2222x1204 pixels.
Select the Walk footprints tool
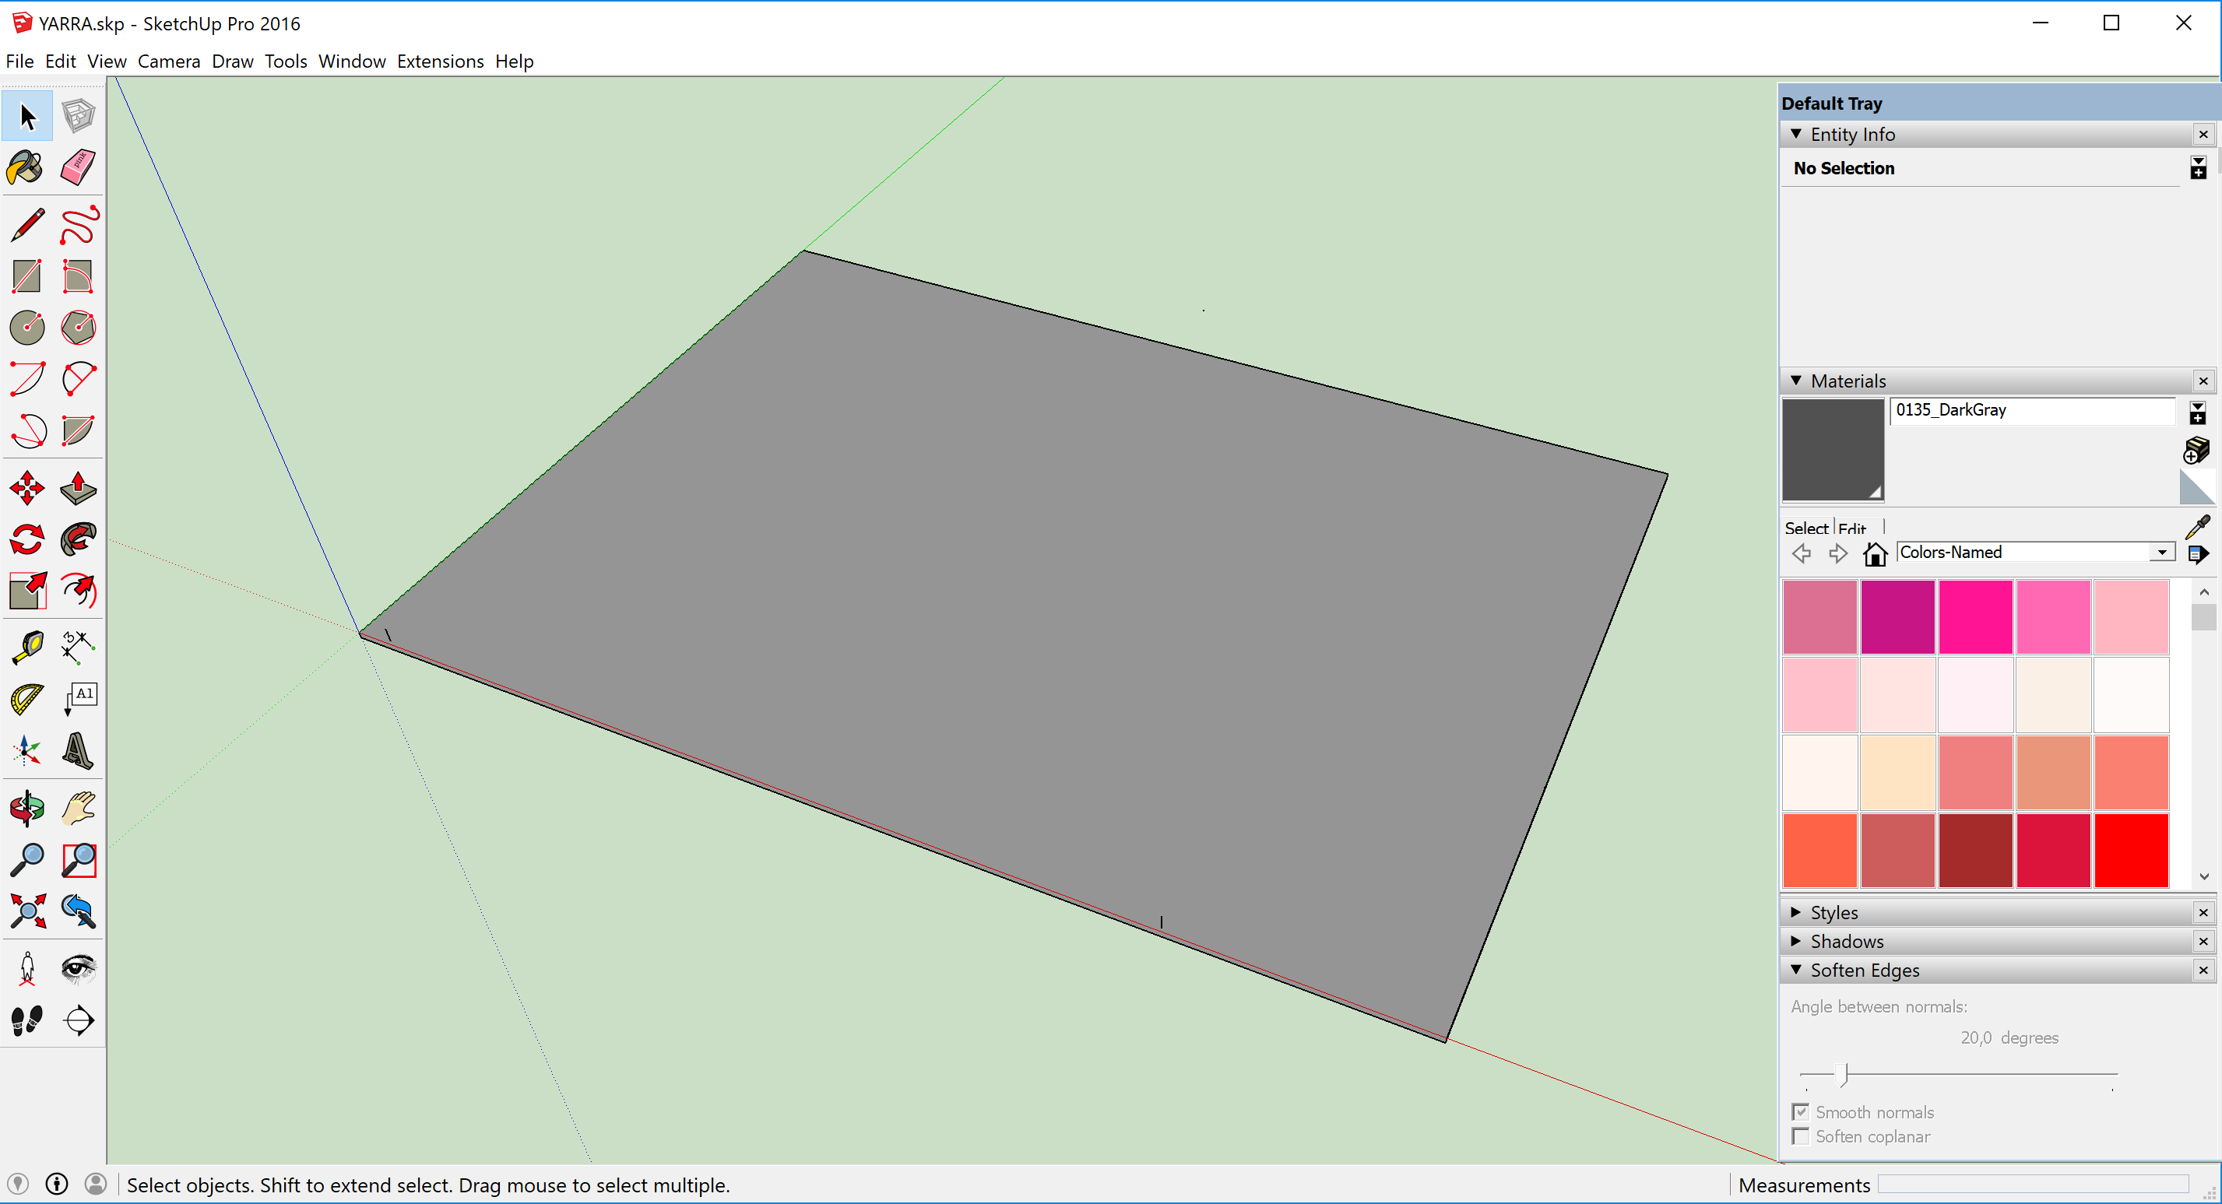tap(27, 1020)
